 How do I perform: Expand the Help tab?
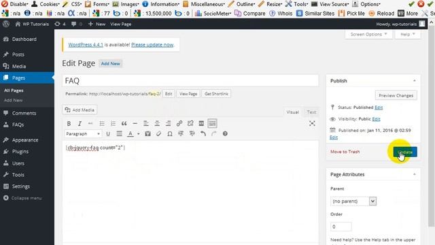(x=408, y=34)
